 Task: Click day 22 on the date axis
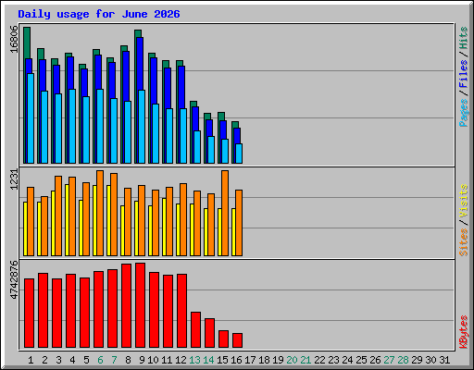point(319,360)
